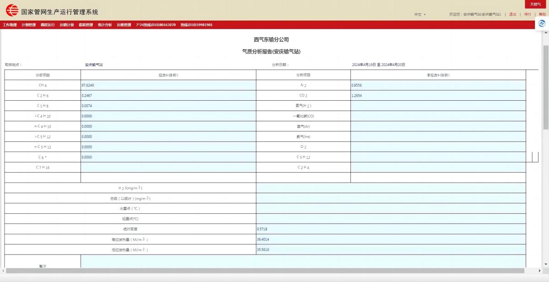
Task: Open the 运维管理 menu
Action: pos(124,25)
